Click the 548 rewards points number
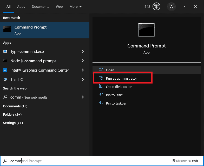Viewport: 204px width, 166px height. point(147,7)
